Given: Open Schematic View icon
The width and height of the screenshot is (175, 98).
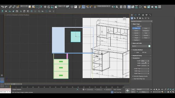Looking at the screenshot, I should (x=136, y=7).
